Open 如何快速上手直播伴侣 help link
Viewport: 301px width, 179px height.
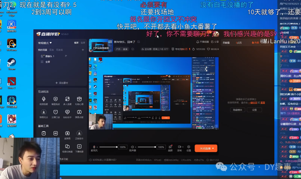[103, 160]
